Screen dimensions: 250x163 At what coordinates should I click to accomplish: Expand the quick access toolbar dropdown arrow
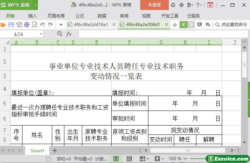(61, 25)
